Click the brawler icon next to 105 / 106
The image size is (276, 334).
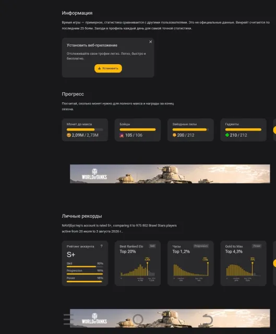click(122, 135)
